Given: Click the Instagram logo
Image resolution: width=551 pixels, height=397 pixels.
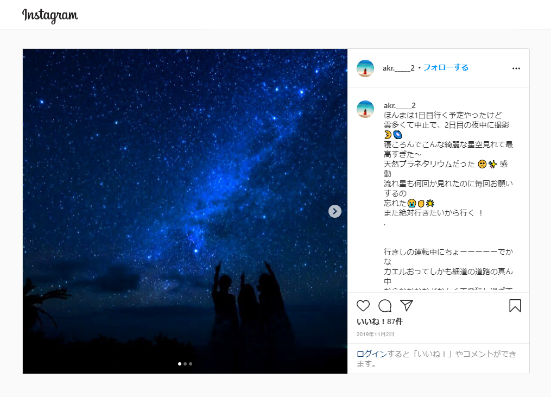Looking at the screenshot, I should pos(50,15).
